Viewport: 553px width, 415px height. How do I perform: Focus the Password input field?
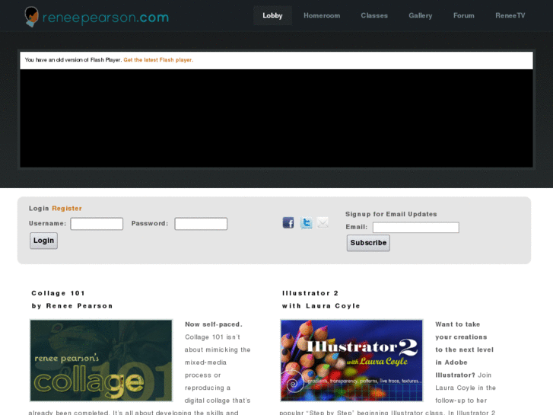click(201, 224)
